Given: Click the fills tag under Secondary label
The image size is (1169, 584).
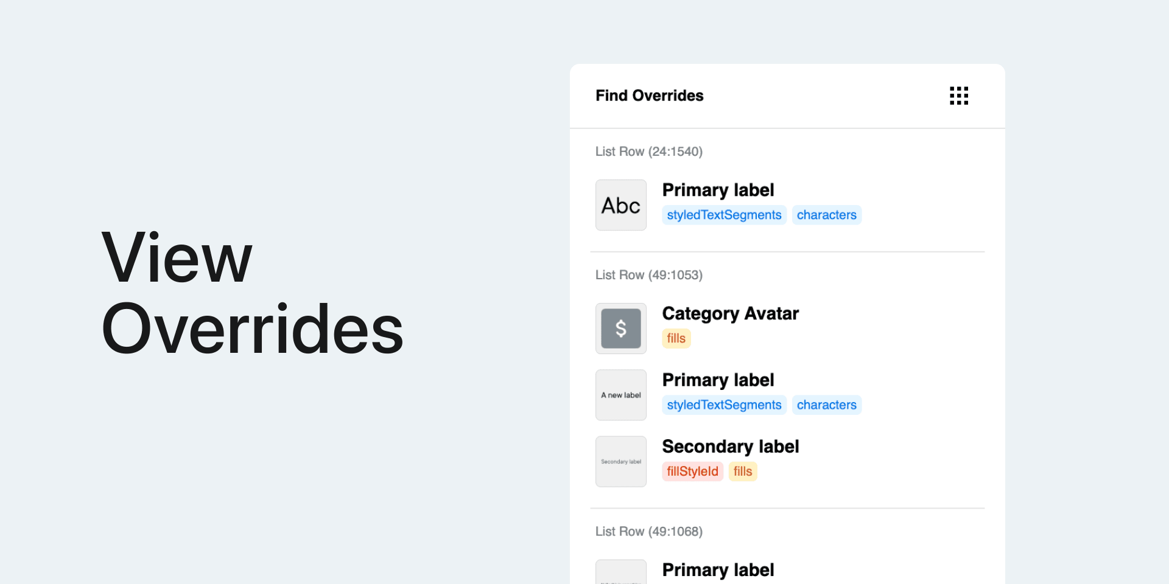Looking at the screenshot, I should 743,471.
